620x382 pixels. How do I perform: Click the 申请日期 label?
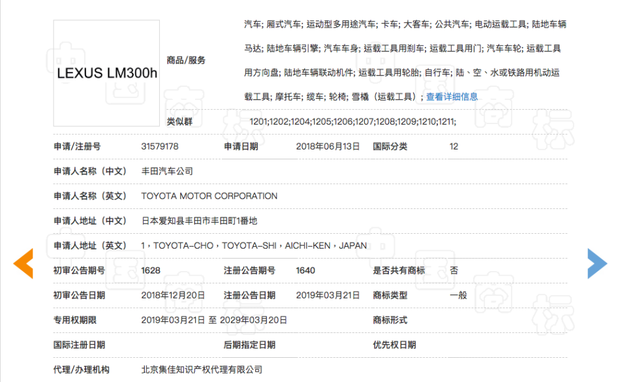[x=241, y=147]
